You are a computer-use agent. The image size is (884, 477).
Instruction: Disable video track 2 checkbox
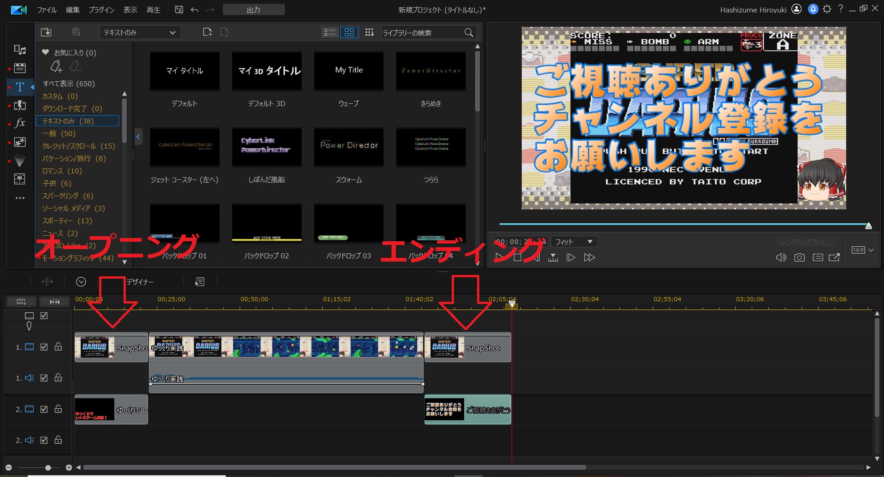click(x=44, y=409)
